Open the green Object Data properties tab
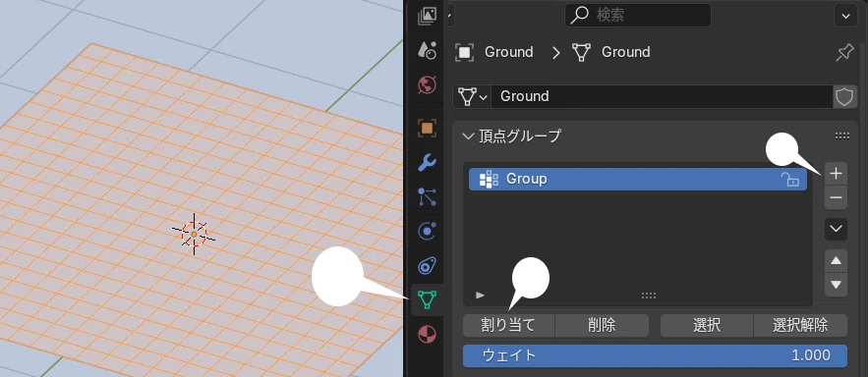Screen dimensions: 868x377 (427, 299)
